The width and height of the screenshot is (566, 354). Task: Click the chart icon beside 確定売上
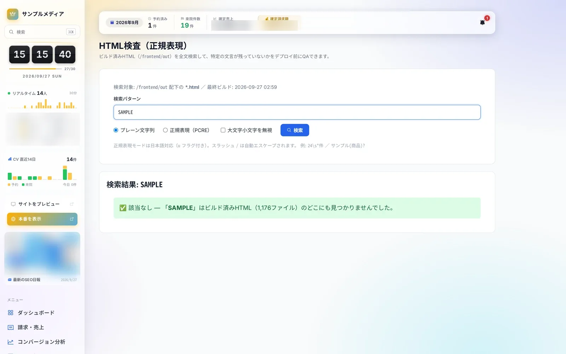coord(215,19)
